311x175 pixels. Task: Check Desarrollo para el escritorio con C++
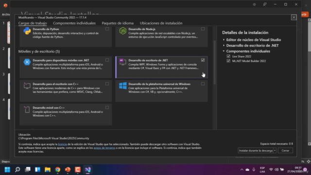[107, 84]
